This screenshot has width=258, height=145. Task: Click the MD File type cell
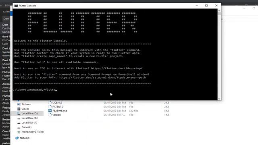(133, 111)
